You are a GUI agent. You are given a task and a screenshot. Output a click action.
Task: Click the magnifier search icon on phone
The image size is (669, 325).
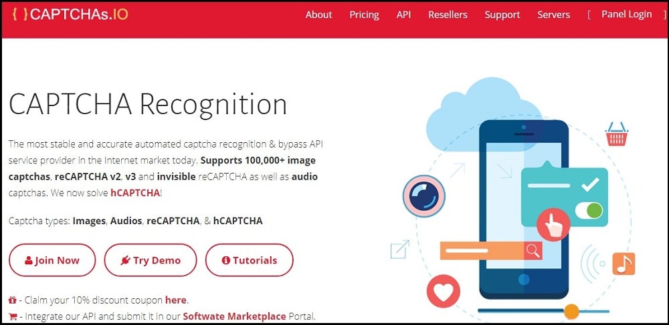[533, 250]
